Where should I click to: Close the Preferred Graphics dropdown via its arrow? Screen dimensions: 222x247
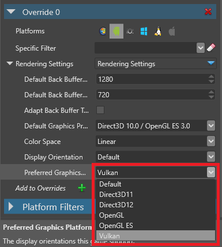point(211,172)
